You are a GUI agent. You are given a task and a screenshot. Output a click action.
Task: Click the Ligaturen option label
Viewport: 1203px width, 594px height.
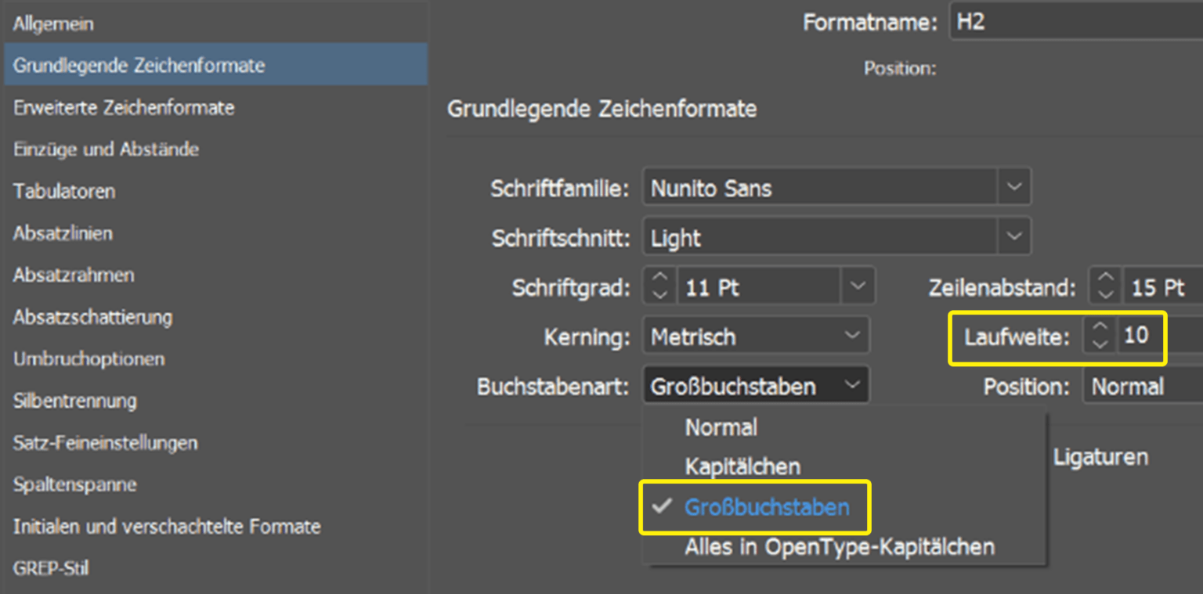coord(1100,457)
